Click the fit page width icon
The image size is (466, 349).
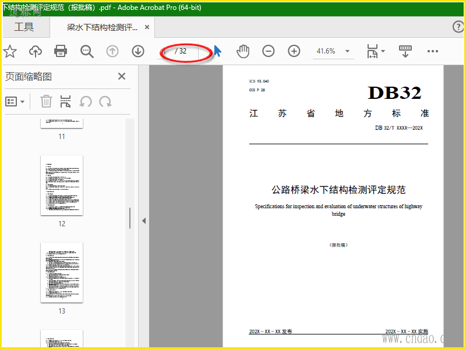click(x=373, y=51)
